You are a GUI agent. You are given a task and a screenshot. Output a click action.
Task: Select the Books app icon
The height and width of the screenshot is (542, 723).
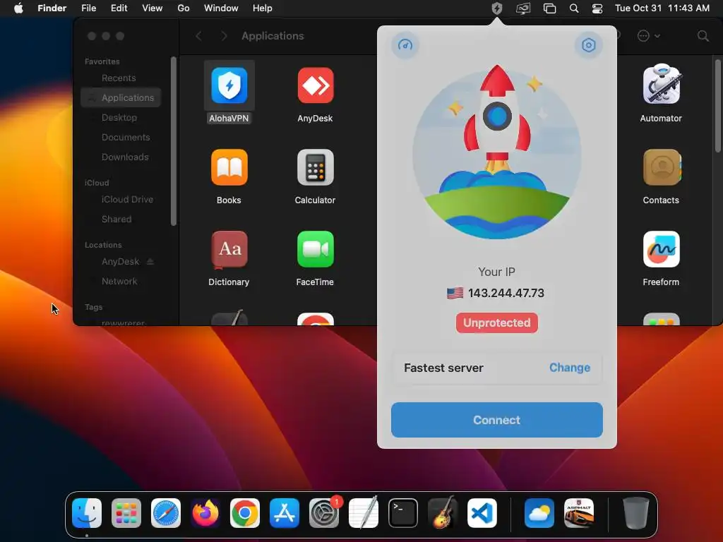(229, 167)
